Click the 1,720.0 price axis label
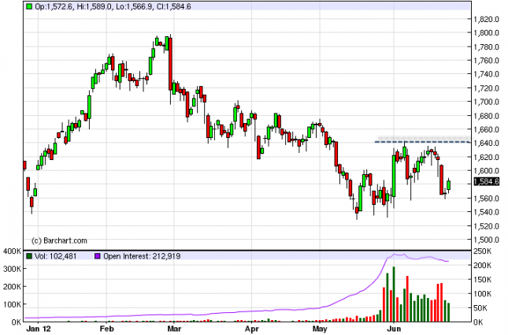 coord(486,88)
